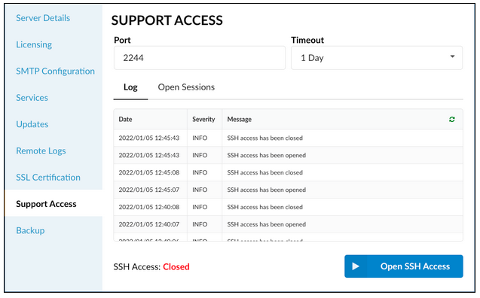Select the 12:40:08 SSH access closed message

264,207
